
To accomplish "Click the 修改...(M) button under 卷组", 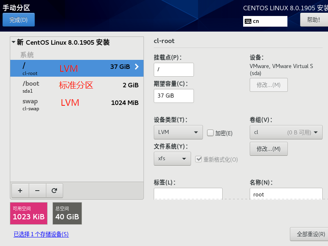I will [x=269, y=149].
